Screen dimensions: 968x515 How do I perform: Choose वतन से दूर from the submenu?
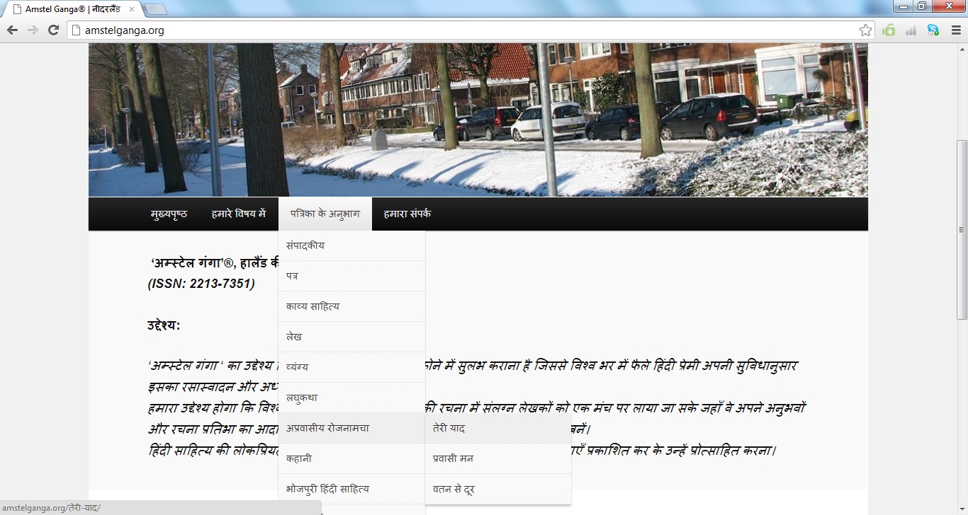pos(453,489)
